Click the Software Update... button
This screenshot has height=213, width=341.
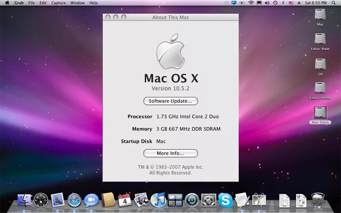coord(170,101)
